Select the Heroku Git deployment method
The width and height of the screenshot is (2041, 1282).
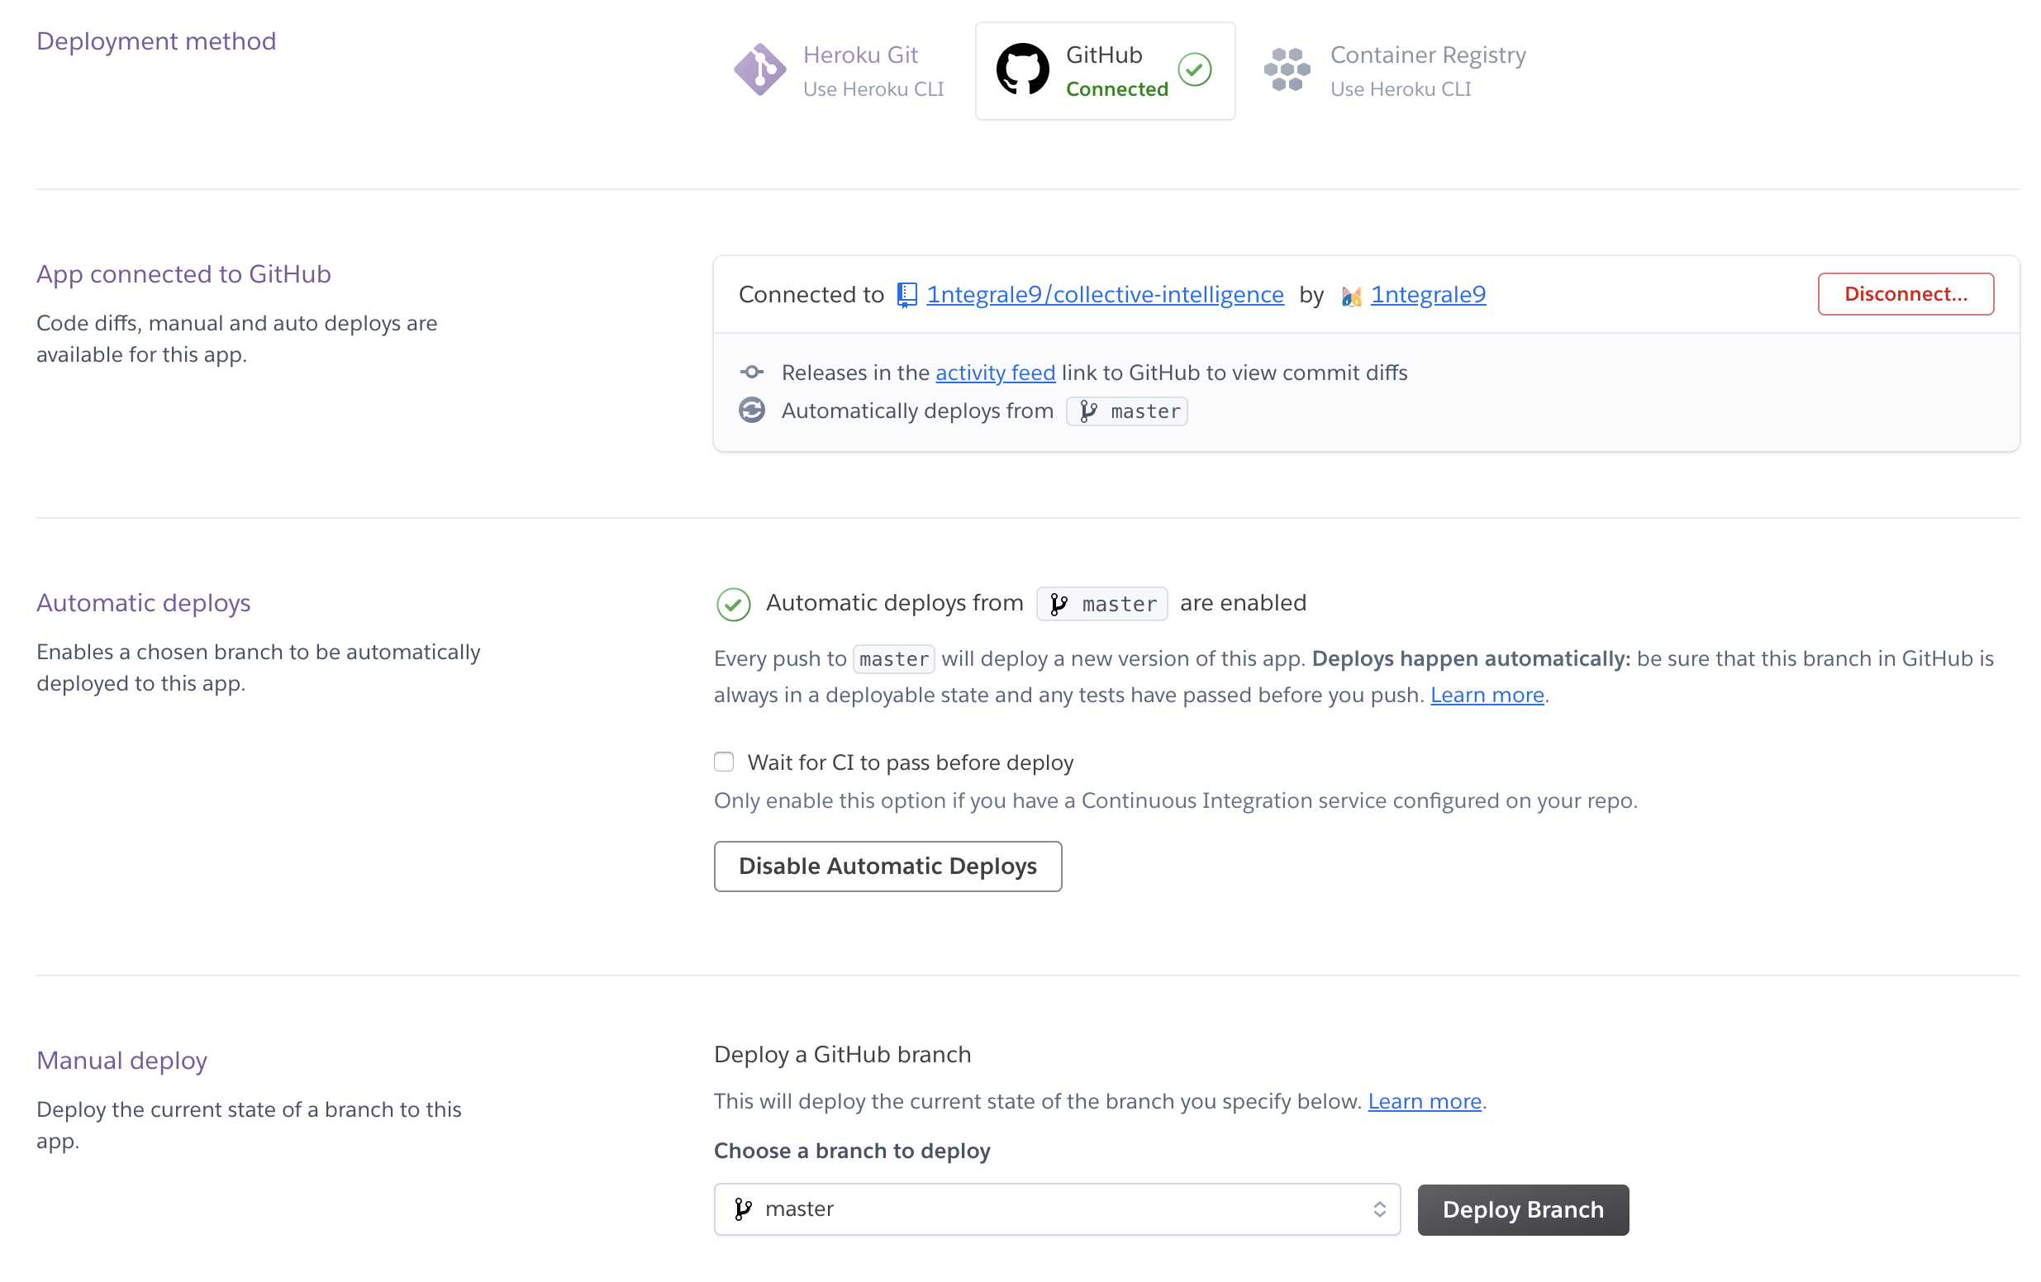[839, 70]
